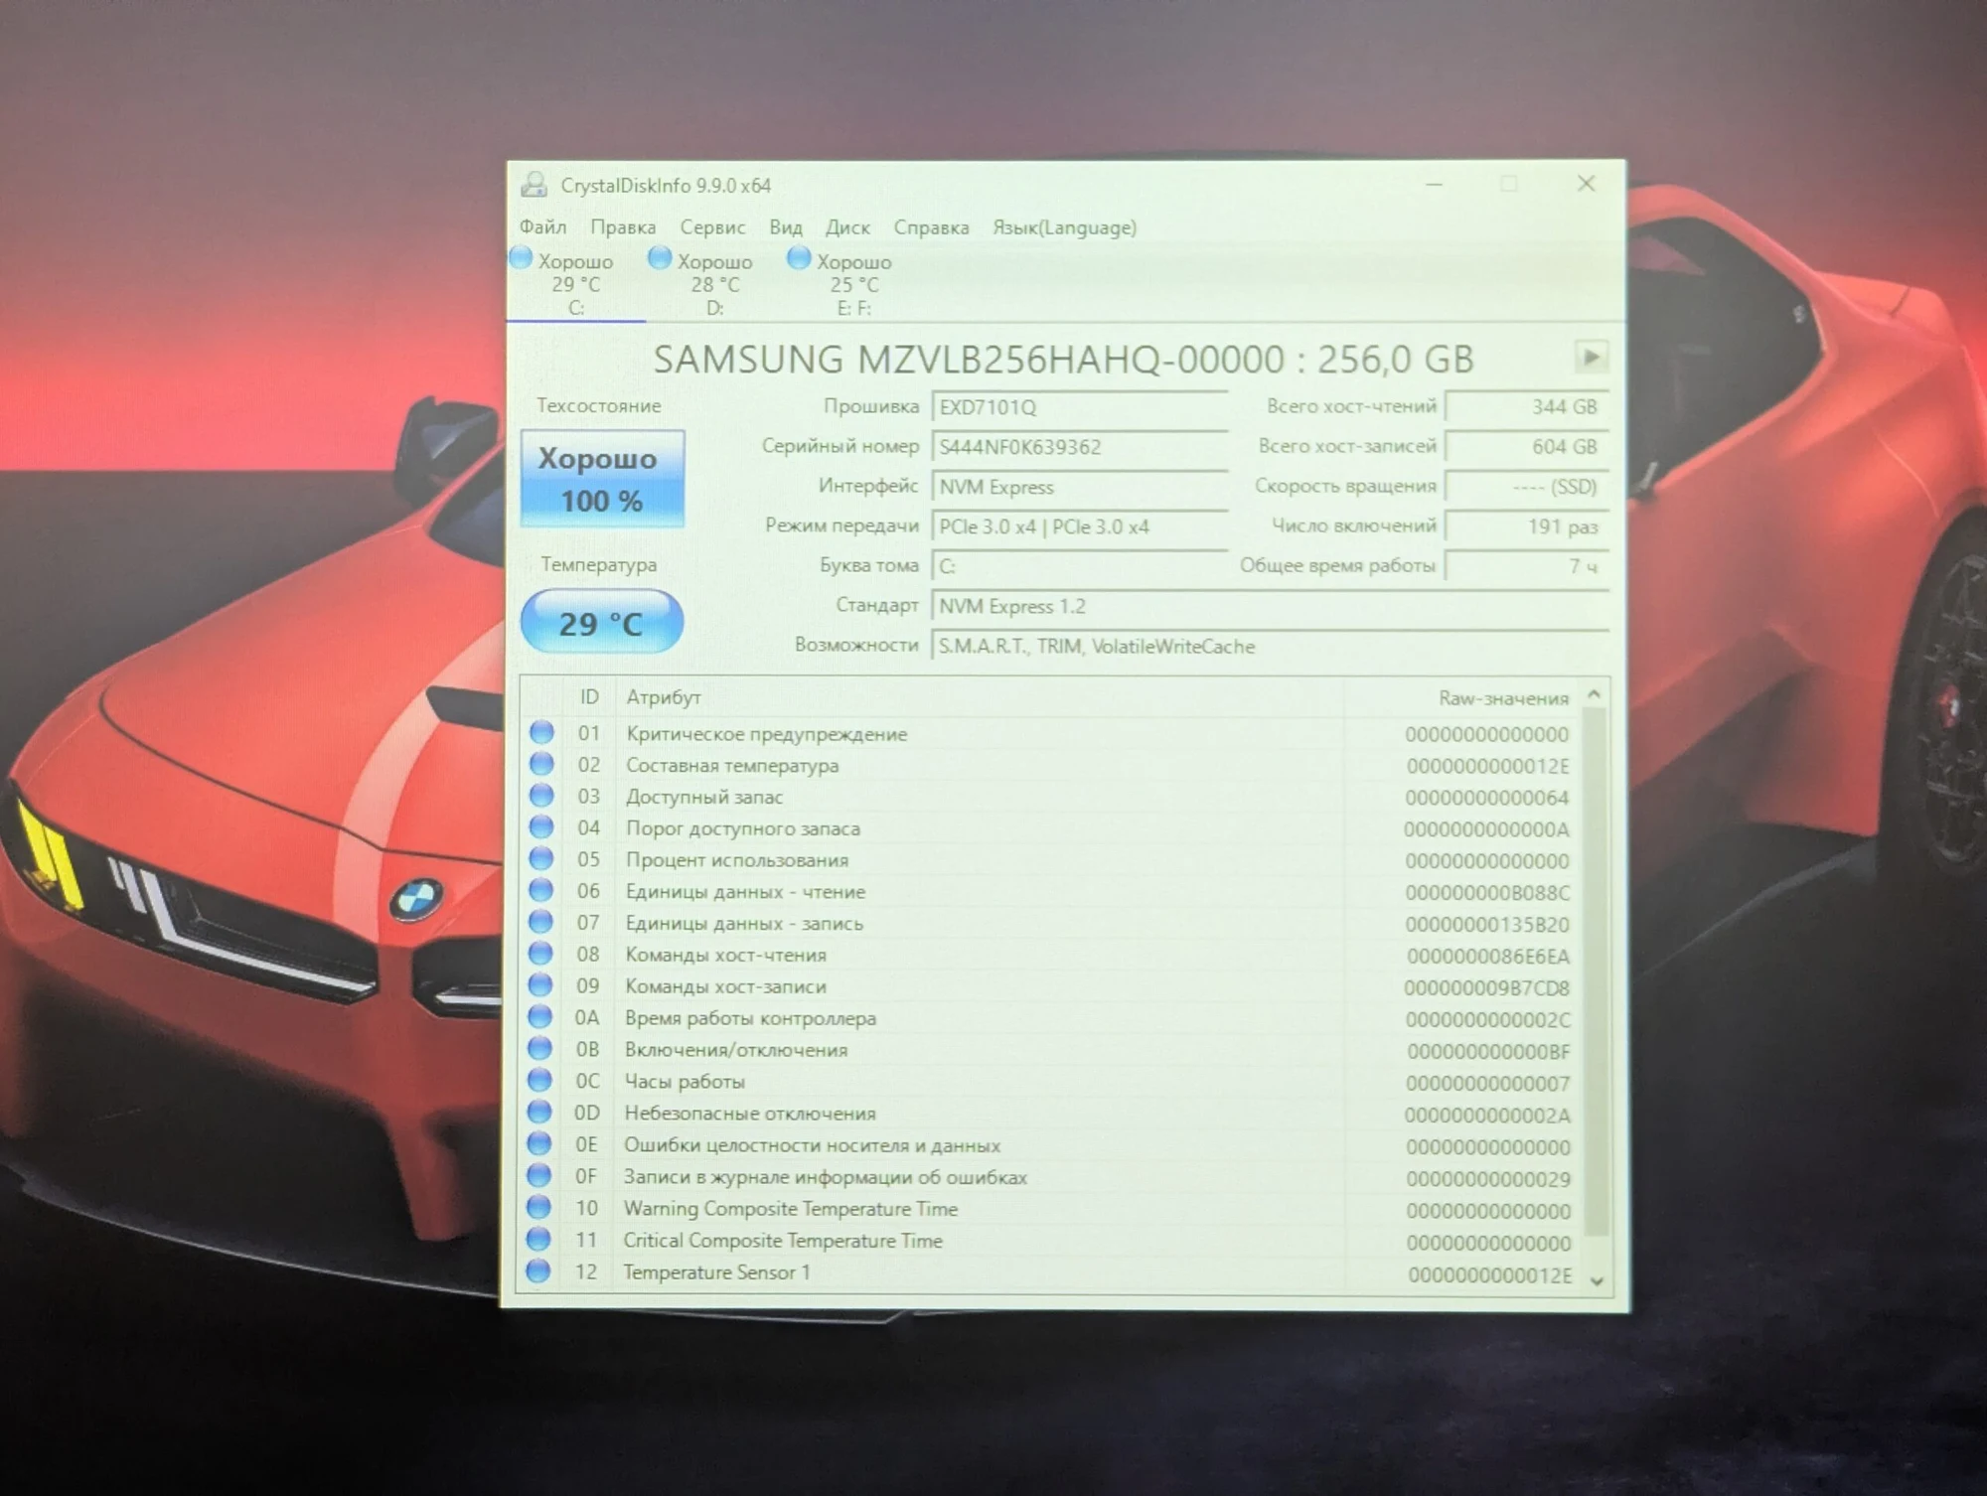1987x1496 pixels.
Task: Click the CrystalDiskInfo title bar icon
Action: [x=535, y=185]
